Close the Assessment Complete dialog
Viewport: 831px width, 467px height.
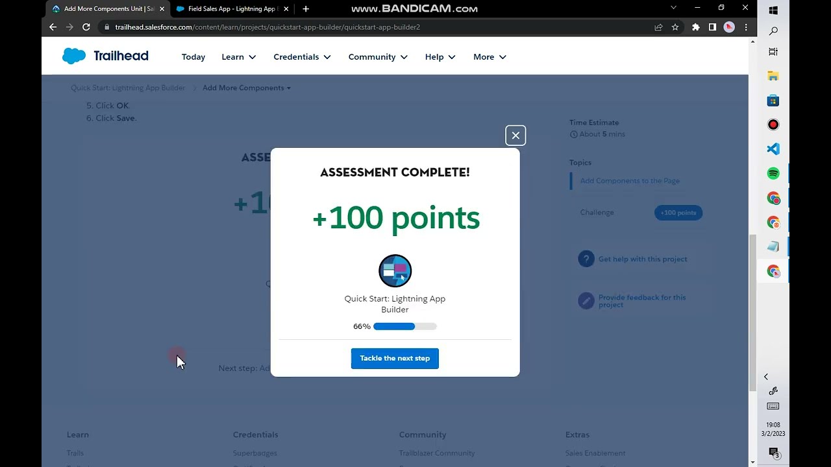515,136
